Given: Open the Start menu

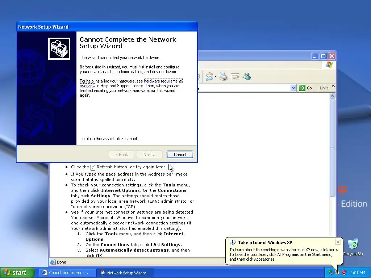Looking at the screenshot, I should tap(17, 273).
